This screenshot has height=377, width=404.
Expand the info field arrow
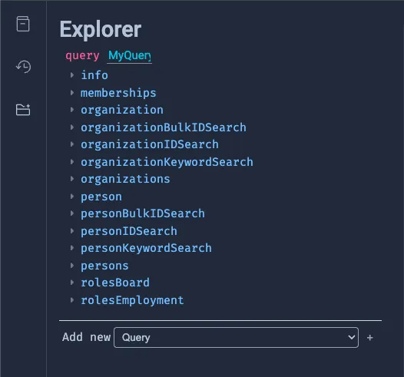(72, 75)
